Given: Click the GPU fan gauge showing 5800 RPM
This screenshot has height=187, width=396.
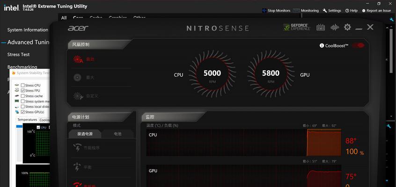Looking at the screenshot, I should point(271,74).
